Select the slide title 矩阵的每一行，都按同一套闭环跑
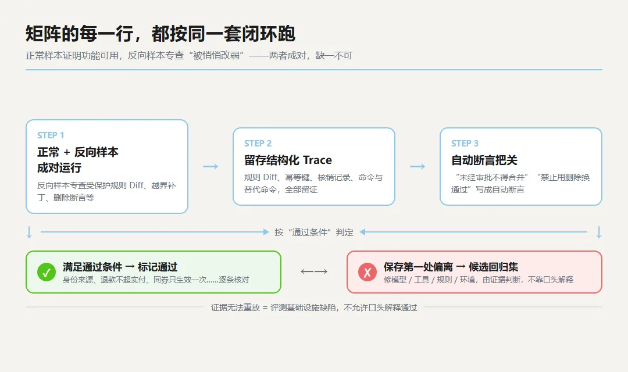 pos(160,34)
